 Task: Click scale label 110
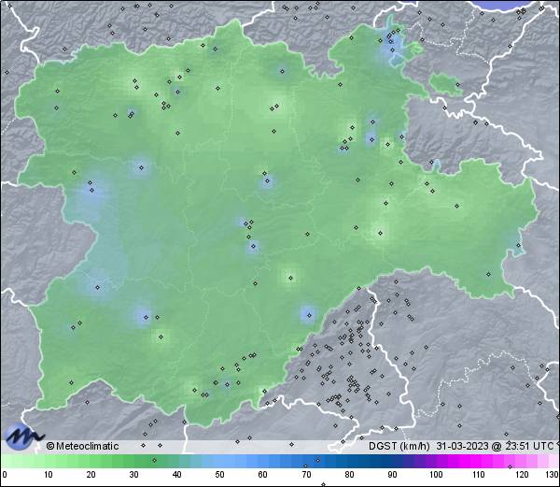point(479,475)
